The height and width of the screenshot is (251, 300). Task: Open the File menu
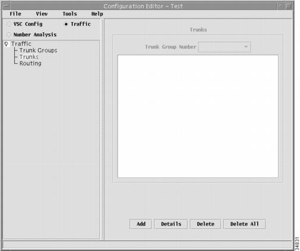tap(15, 14)
